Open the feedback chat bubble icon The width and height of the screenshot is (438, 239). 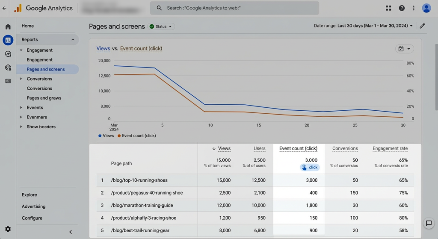tap(428, 223)
